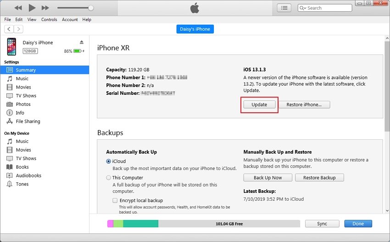Click the search magnifier dropdown icon

point(303,8)
